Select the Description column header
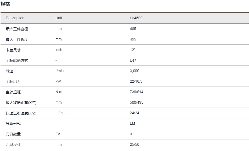Screen dimensions: 249x151 pos(15,18)
